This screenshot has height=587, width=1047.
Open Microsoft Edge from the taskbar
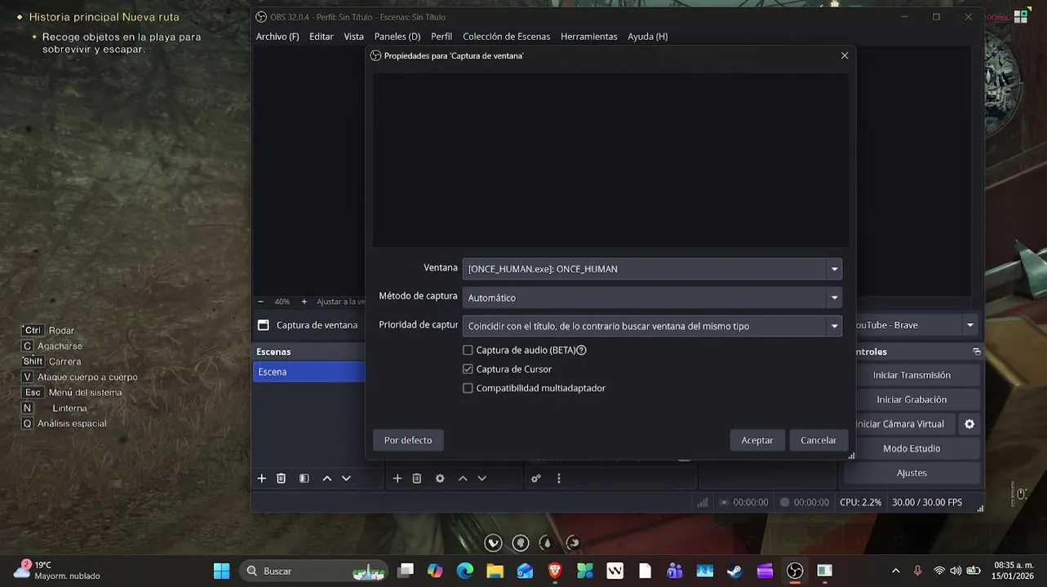(465, 571)
